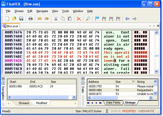Click the Modified list horizontal scrollbar thumb
The image size is (163, 116).
(x=40, y=97)
